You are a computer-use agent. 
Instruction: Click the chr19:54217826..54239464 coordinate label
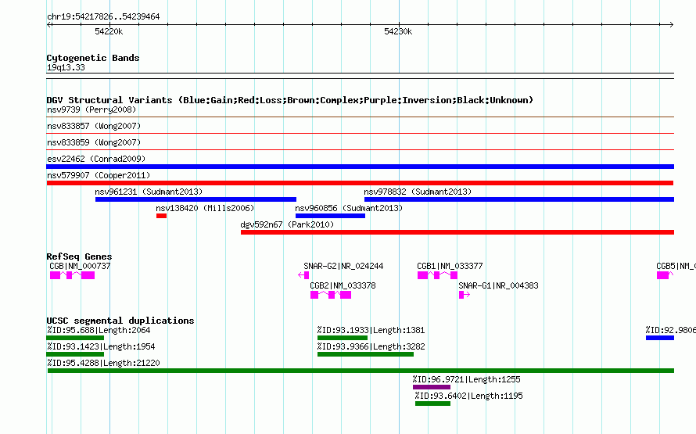point(103,16)
